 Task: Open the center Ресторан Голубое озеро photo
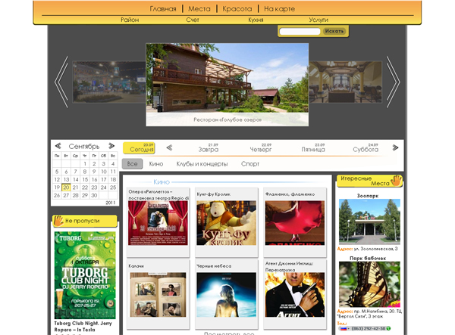(227, 85)
